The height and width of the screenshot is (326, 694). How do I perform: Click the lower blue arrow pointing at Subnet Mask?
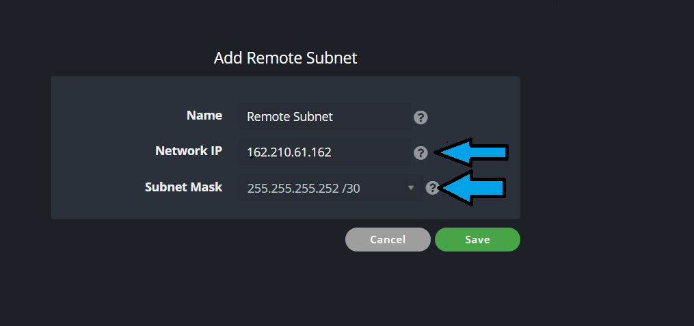(x=472, y=187)
